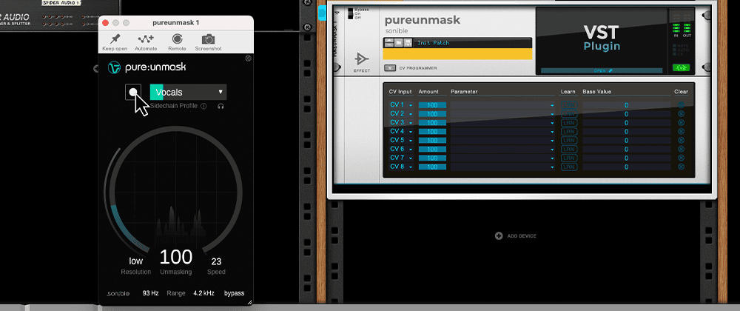Open the CV 3 input dropdown
Screen dimensions: 740x311
pyautogui.click(x=401, y=123)
